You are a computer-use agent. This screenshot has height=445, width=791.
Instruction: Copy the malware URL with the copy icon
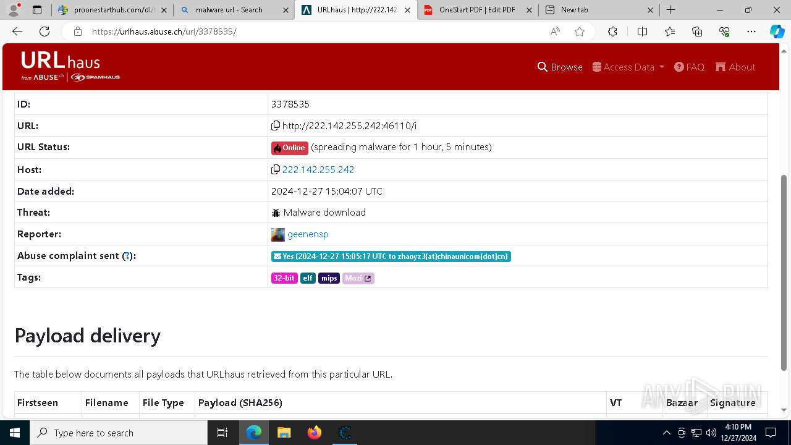(276, 125)
